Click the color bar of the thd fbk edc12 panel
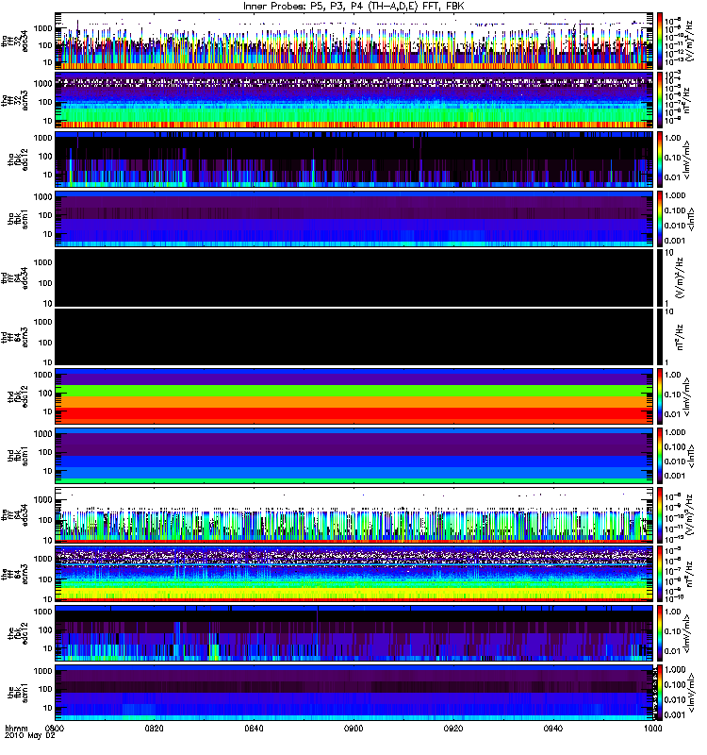This screenshot has height=755, width=707. (660, 396)
